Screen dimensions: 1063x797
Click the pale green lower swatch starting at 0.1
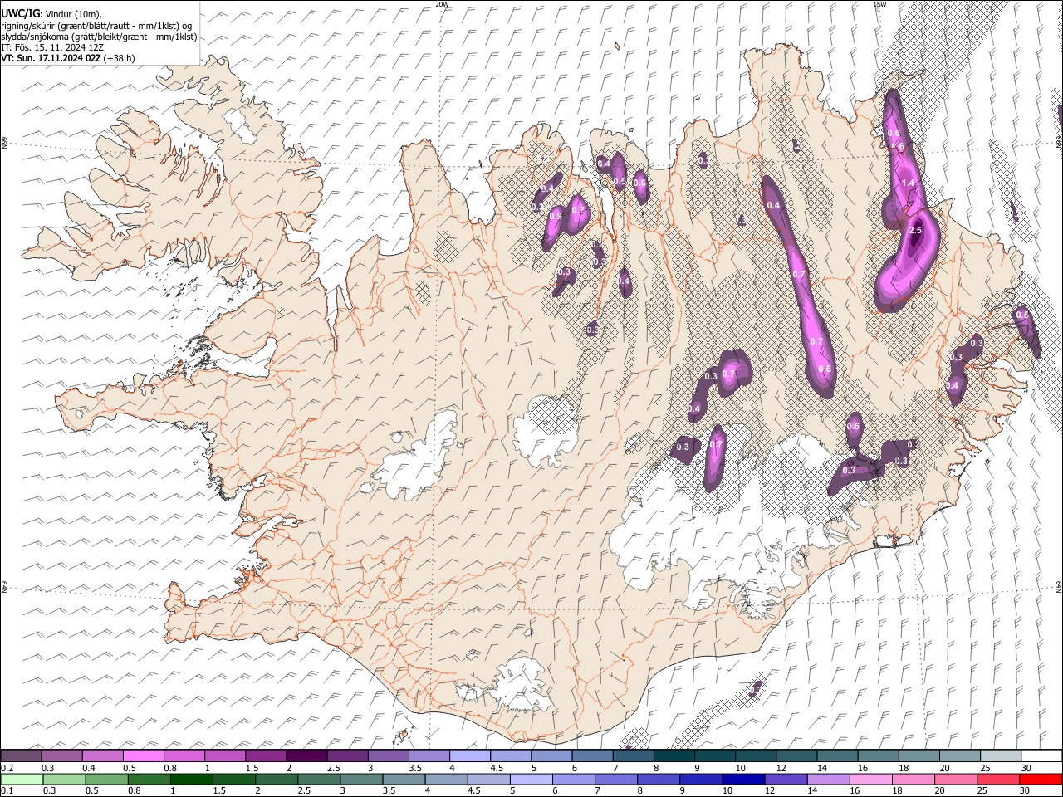coord(22,779)
